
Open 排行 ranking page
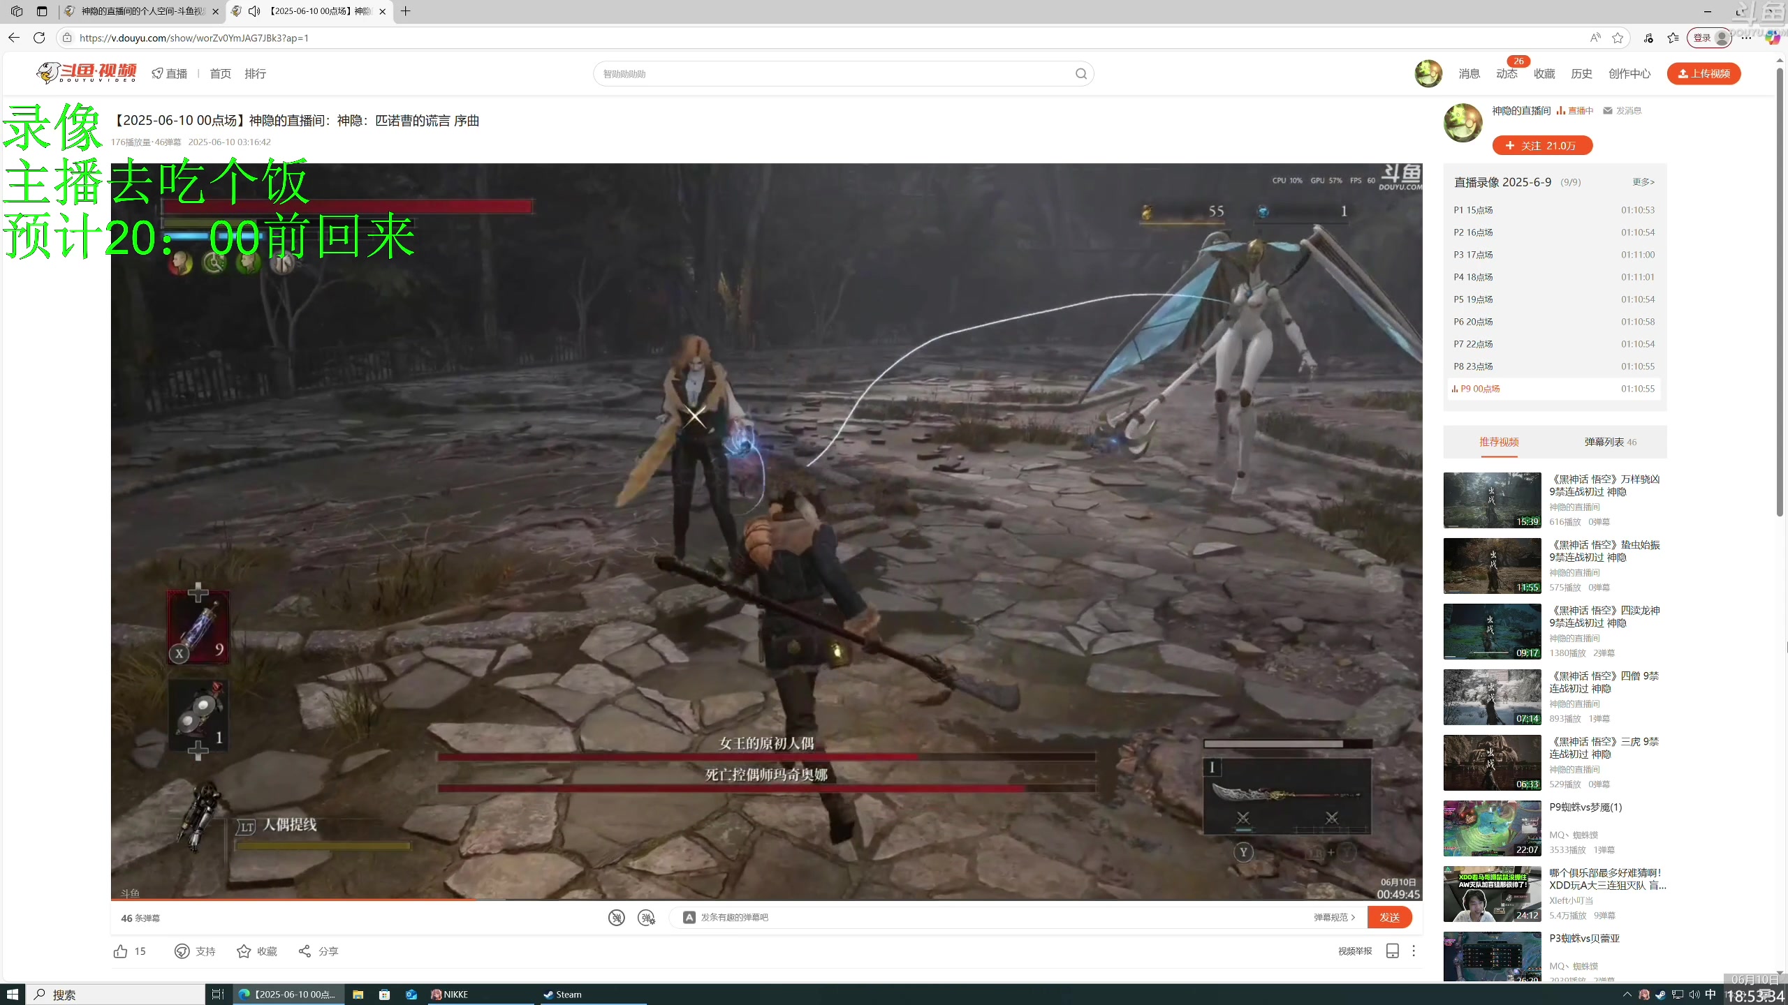255,73
